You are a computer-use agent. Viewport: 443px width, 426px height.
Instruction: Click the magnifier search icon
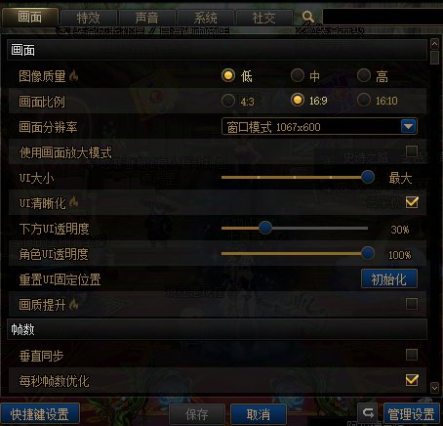(x=307, y=17)
